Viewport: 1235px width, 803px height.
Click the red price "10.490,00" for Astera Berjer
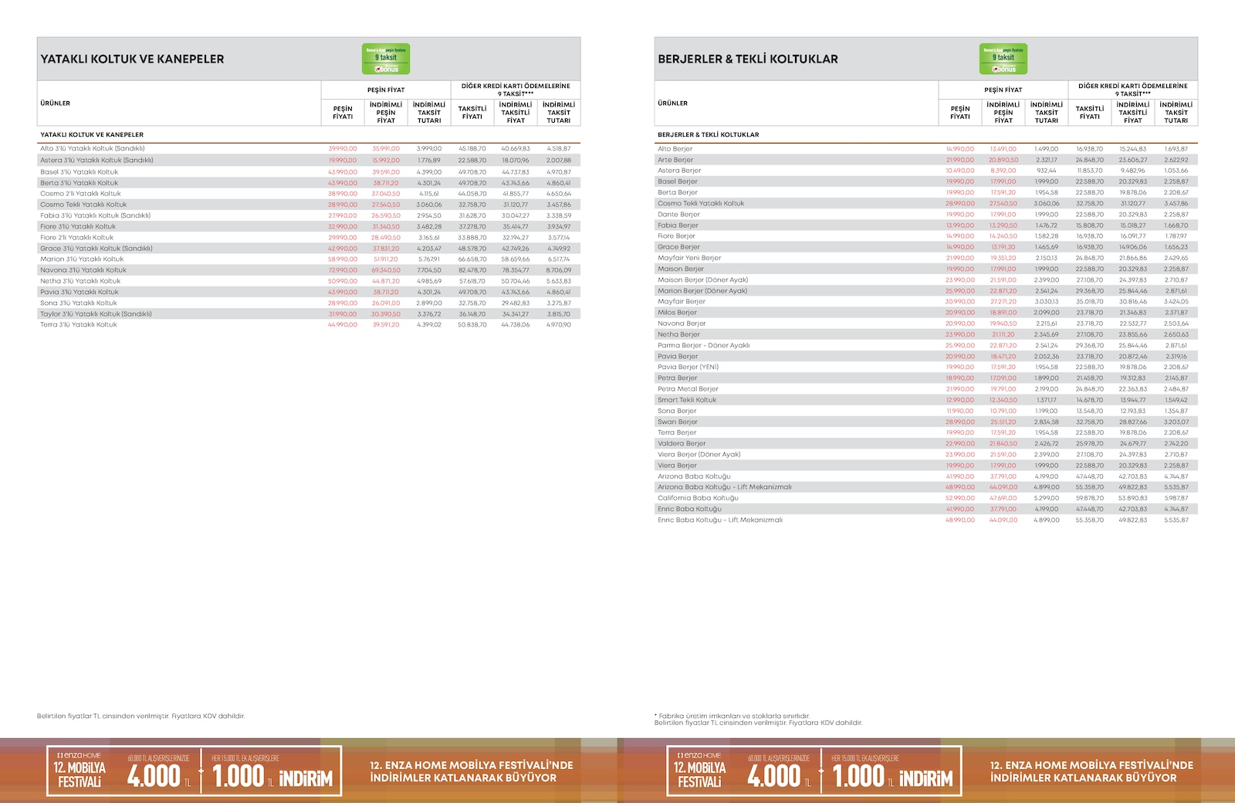point(960,171)
